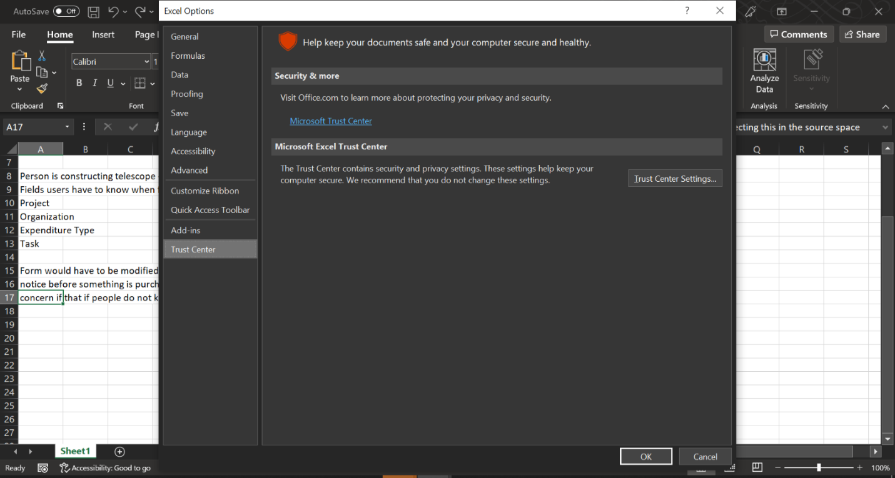Click the Borders icon
The width and height of the screenshot is (895, 478).
140,83
